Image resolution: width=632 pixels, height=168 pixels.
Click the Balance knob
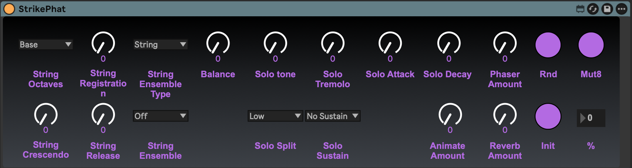point(218,44)
